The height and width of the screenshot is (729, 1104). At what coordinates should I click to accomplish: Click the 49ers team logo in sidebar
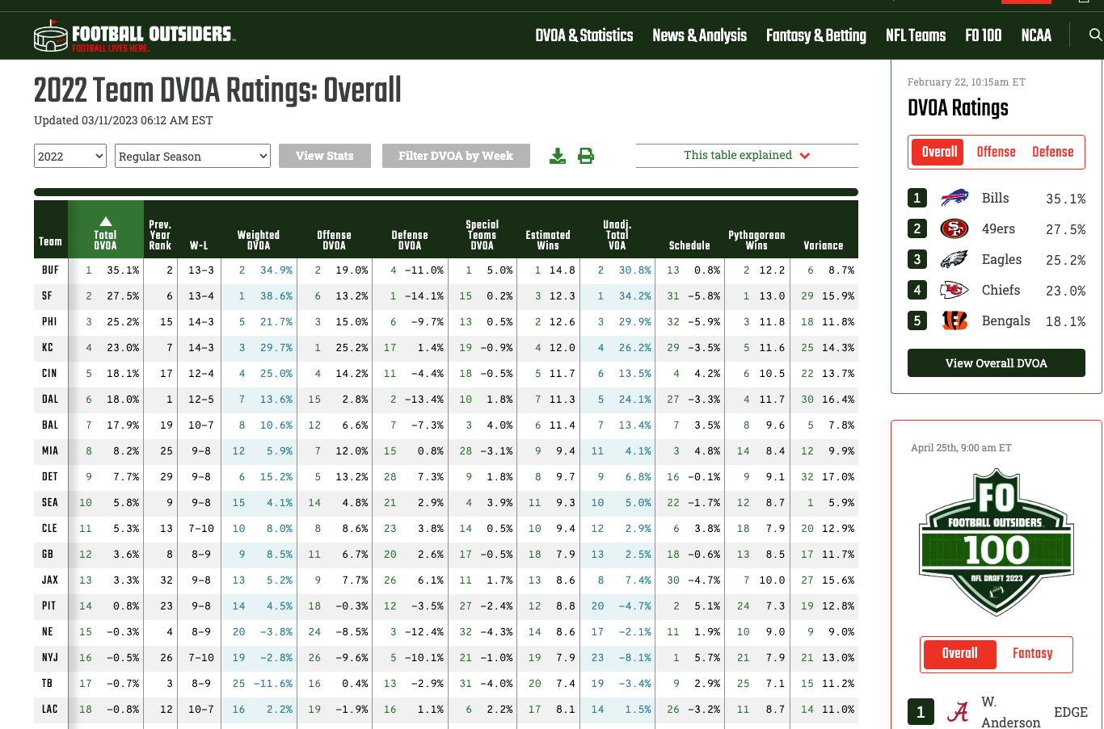954,228
